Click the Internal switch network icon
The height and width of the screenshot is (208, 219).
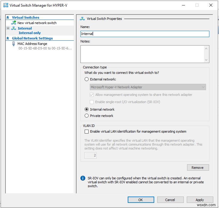tap(14, 28)
